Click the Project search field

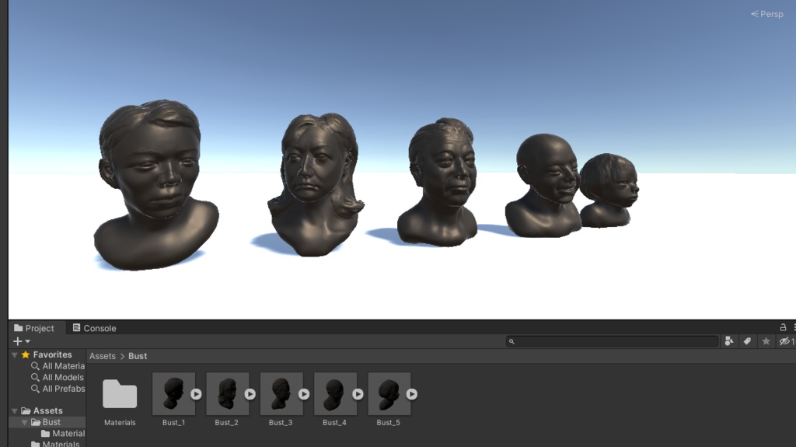pyautogui.click(x=613, y=341)
